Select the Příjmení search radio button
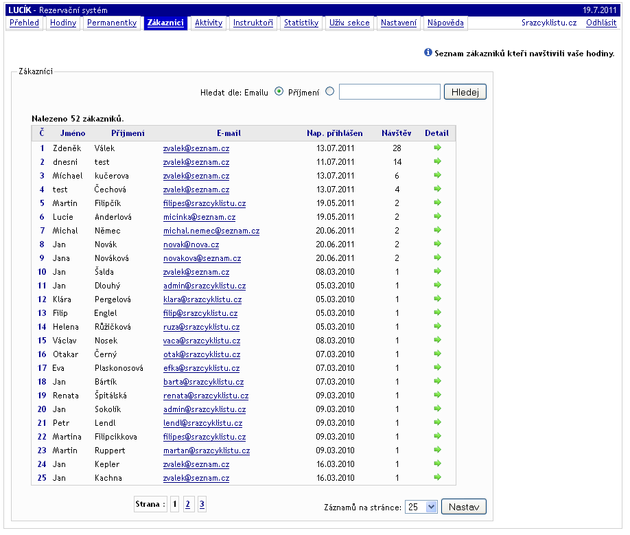Viewport: 630px width, 535px height. [330, 91]
